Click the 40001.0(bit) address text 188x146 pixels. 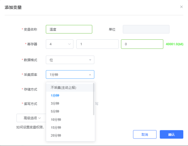tap(174, 44)
